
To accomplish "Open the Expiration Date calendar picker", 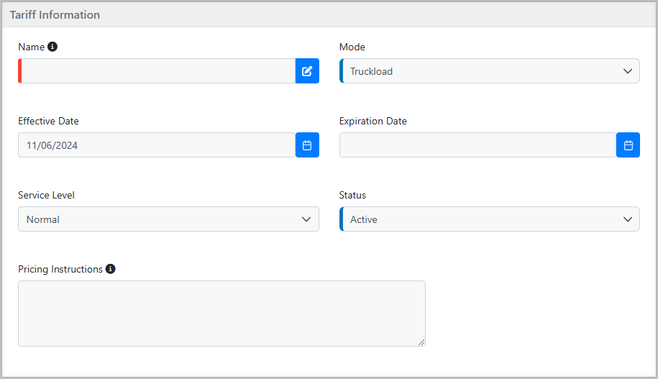I will pyautogui.click(x=628, y=145).
